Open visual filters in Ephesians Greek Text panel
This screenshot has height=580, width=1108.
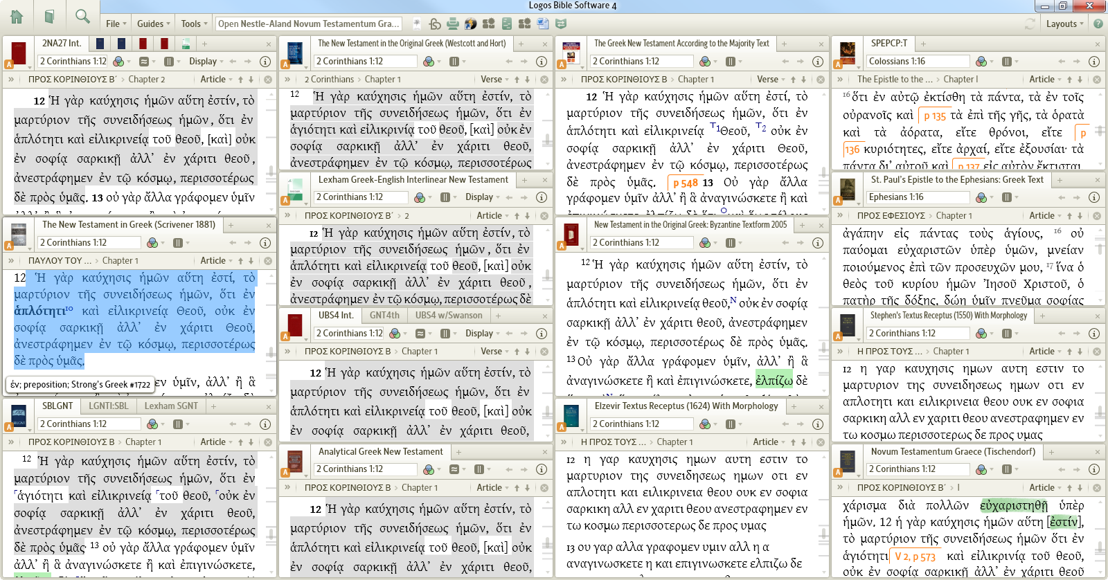click(x=981, y=197)
